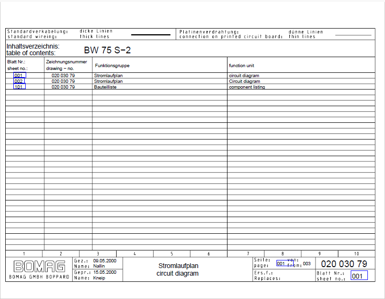The image size is (385, 299).
Task: Click the 'BOMAG GMBH BOPPARD' caption
Action: [39, 277]
